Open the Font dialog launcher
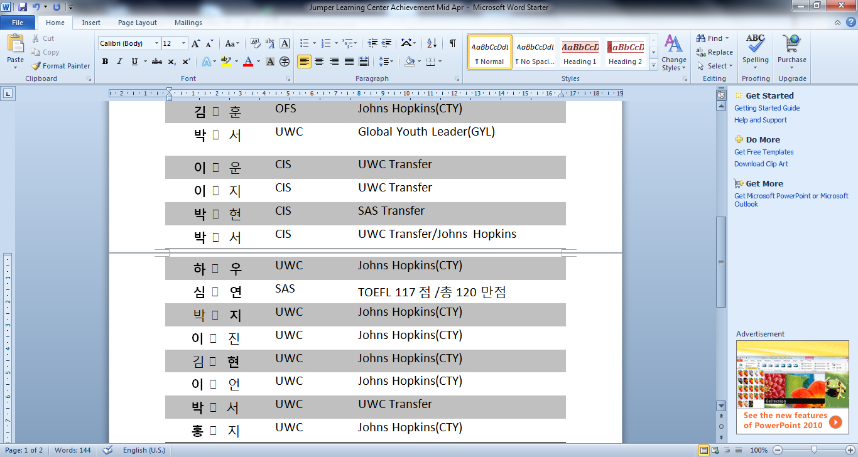 click(288, 79)
